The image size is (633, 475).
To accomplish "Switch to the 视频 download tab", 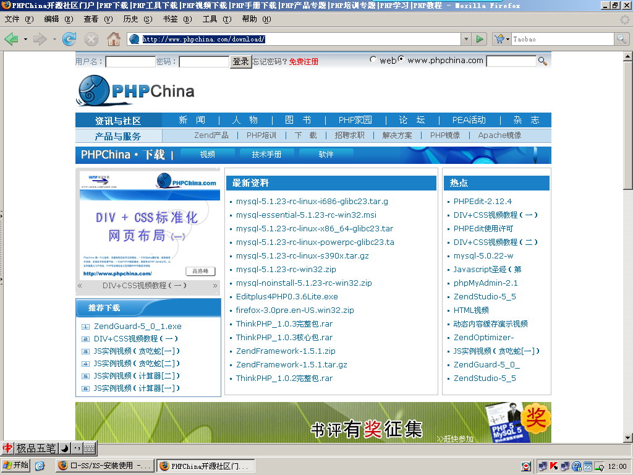I will [x=208, y=154].
